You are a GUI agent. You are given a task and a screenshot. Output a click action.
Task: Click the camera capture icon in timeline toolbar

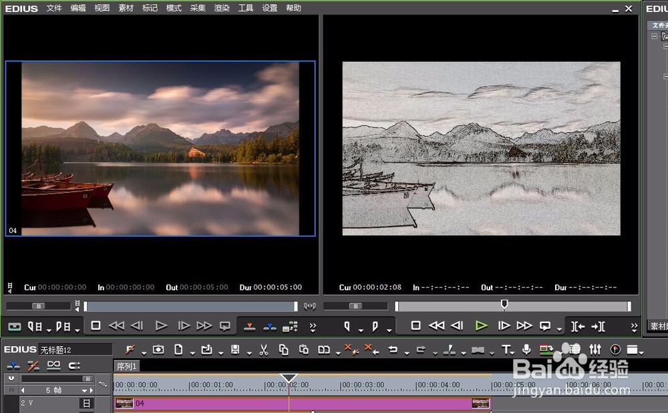click(158, 350)
